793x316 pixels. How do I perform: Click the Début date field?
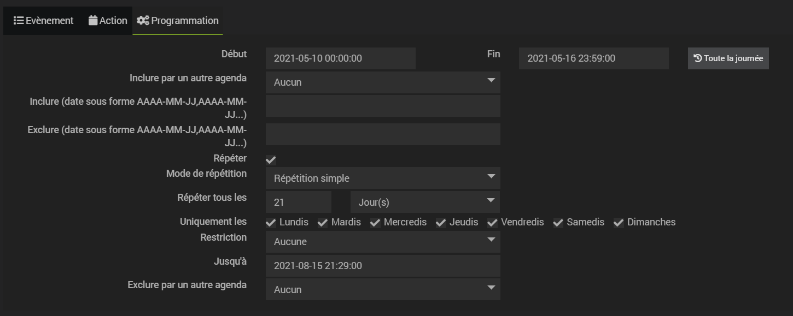point(341,58)
